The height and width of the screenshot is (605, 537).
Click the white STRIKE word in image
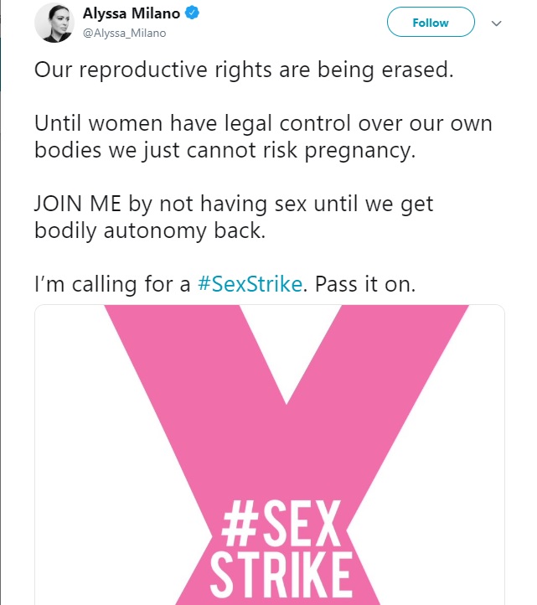tap(281, 574)
